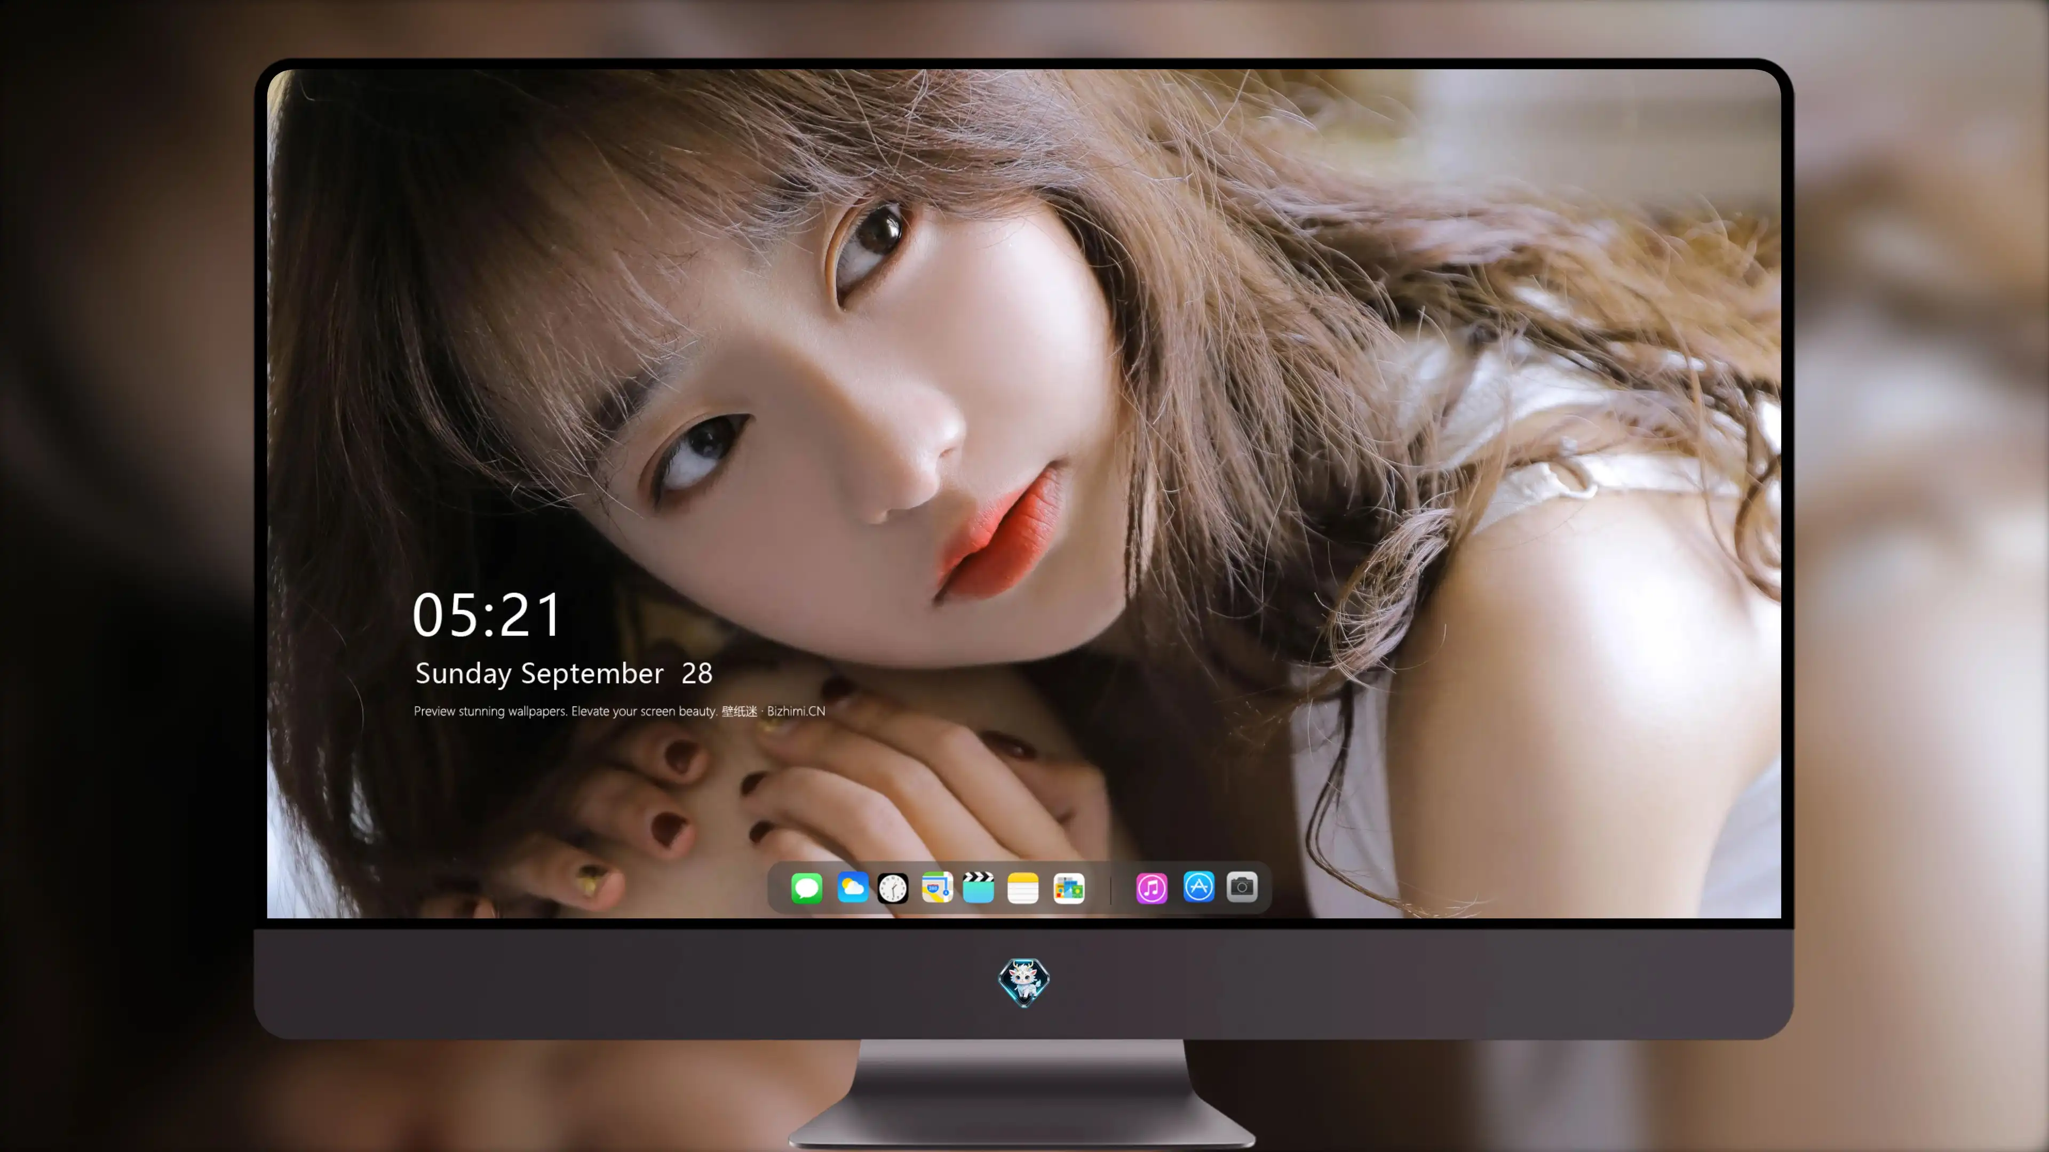Click the Sunday September 28 date text
Viewport: 2049px width, 1152px height.
(x=563, y=674)
